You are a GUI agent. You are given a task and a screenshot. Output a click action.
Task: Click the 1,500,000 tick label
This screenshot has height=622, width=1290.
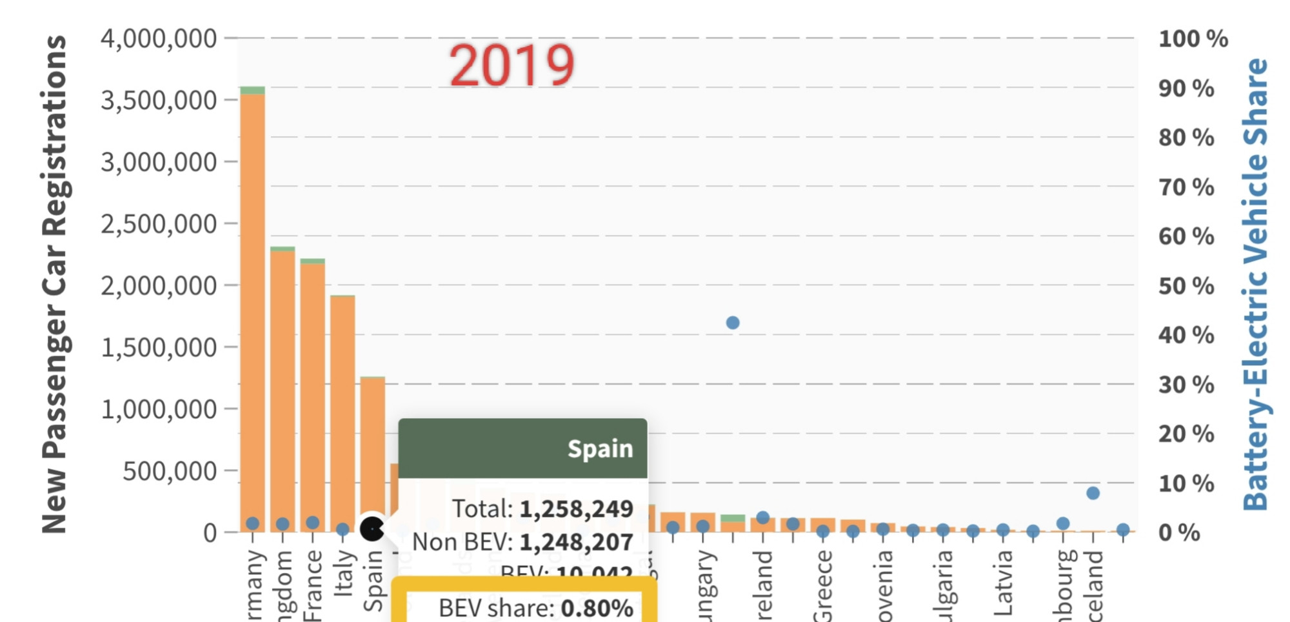coord(159,347)
